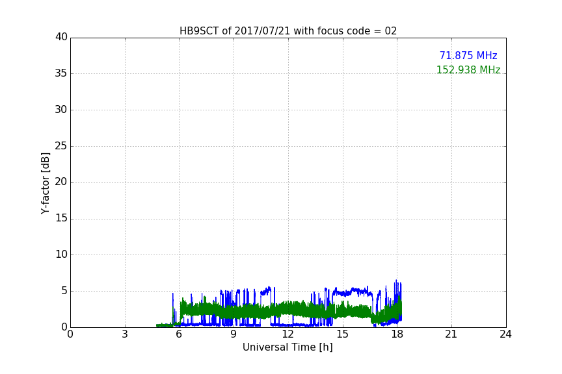
Task: Click the y-axis tick label 30
Action: [61, 110]
